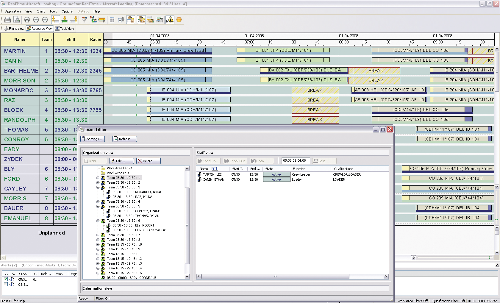Expand Team 05:30 - 12:30 : 1 node
Viewport: 500px width, 303px height.
98,178
